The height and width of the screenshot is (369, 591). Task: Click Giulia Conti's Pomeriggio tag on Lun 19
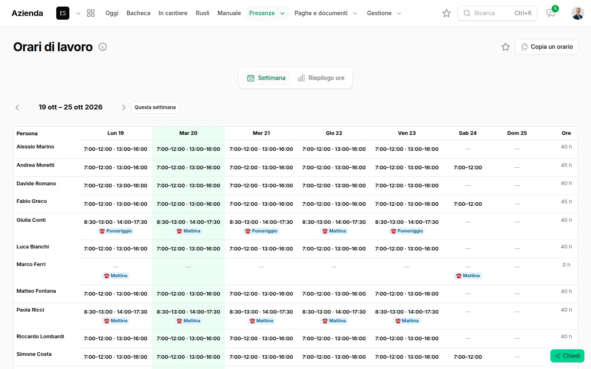115,231
